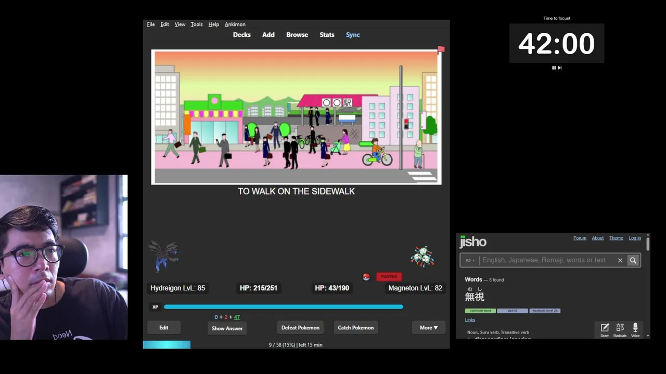This screenshot has width=666, height=374.
Task: Click the Jisho scrollbar down arrow
Action: pos(648,336)
